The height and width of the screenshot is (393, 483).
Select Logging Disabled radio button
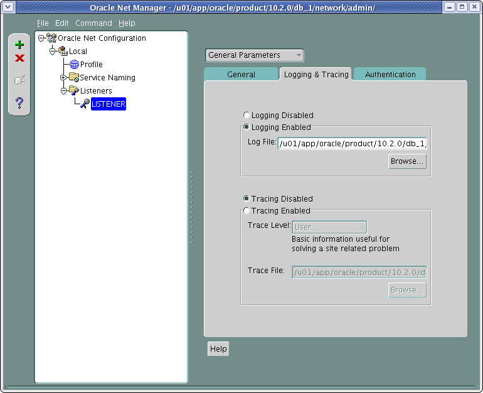(x=246, y=115)
